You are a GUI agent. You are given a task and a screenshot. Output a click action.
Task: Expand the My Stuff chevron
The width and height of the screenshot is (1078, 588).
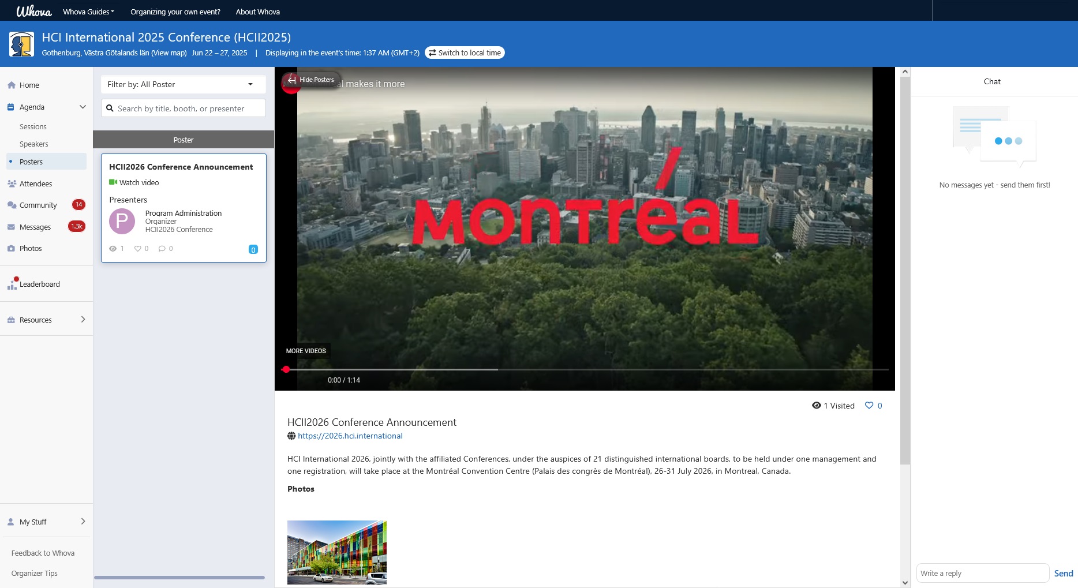point(83,521)
